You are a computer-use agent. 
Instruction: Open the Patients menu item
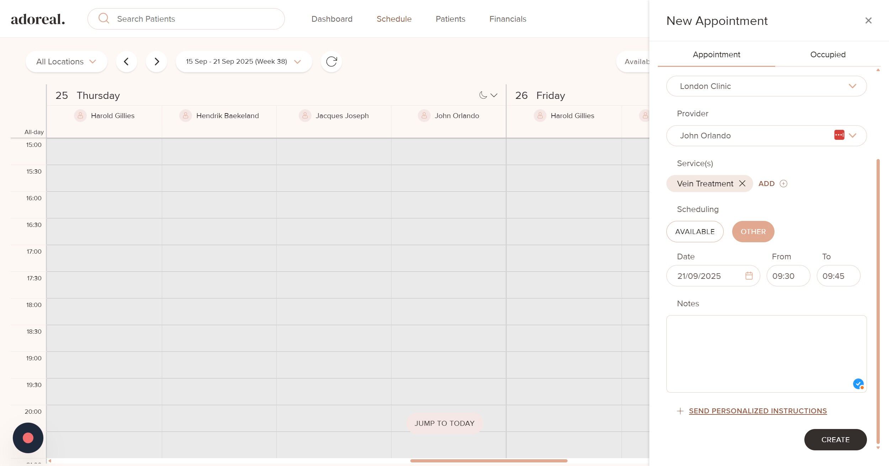pyautogui.click(x=450, y=19)
